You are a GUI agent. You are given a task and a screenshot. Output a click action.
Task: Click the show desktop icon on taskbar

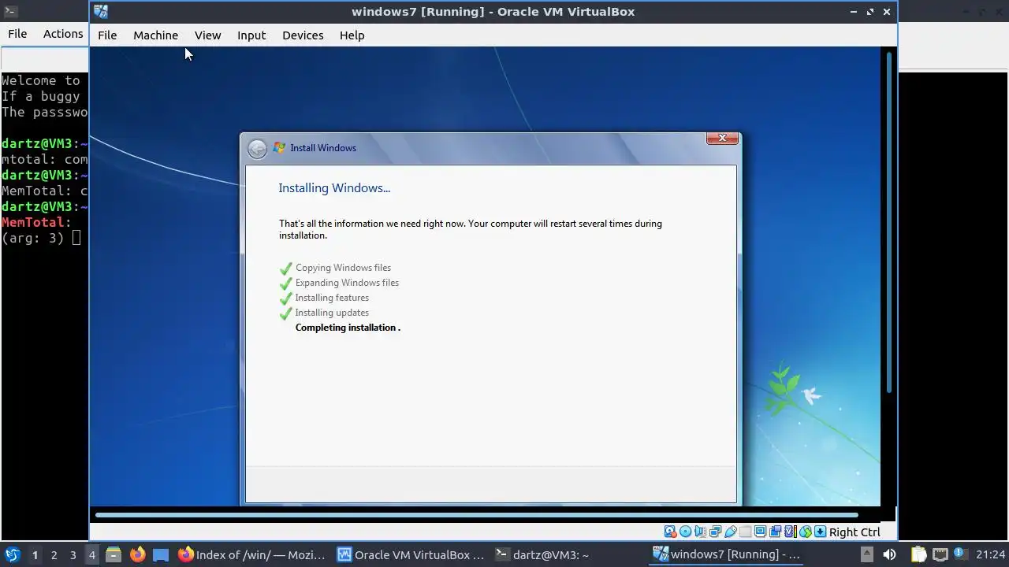coord(161,554)
